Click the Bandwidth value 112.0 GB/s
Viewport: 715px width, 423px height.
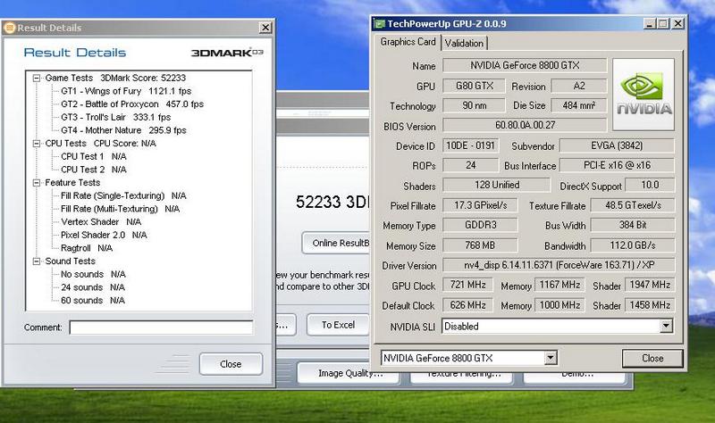coord(633,245)
